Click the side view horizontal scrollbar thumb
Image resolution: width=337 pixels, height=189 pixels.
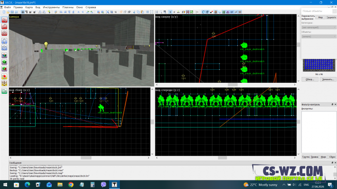click(86, 158)
